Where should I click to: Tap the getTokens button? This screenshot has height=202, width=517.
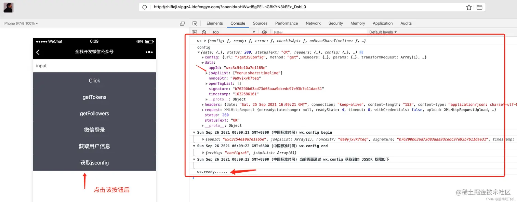coord(94,97)
